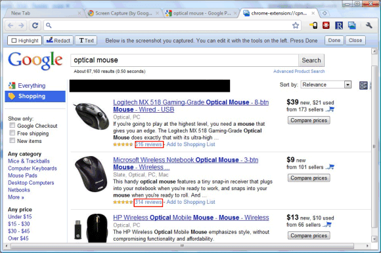Screen dimensions: 381x253
Task: Open the red asterisk extension icon
Action: coord(326,25)
